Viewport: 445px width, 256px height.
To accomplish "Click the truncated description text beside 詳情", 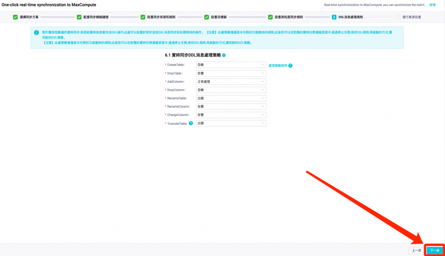I will click(375, 5).
